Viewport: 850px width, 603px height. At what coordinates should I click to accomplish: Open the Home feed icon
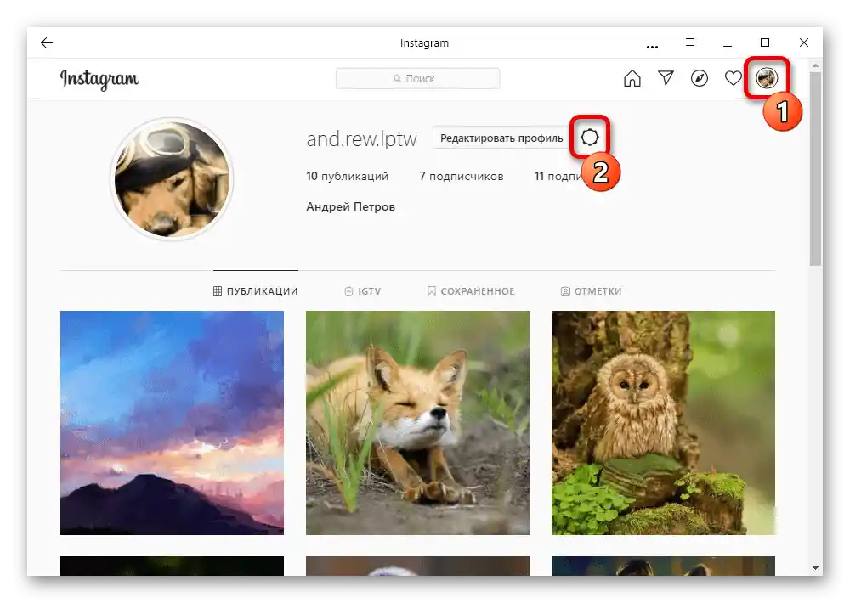tap(632, 78)
